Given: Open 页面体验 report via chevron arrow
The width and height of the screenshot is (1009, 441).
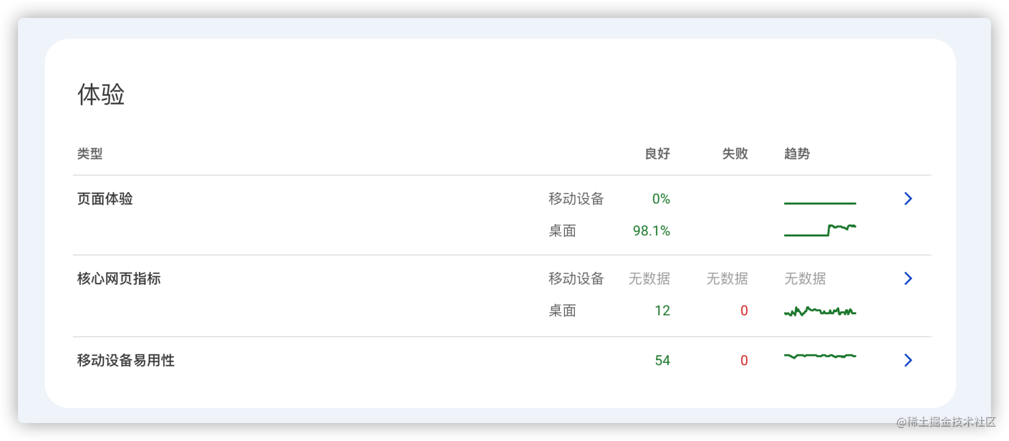Looking at the screenshot, I should pos(908,198).
